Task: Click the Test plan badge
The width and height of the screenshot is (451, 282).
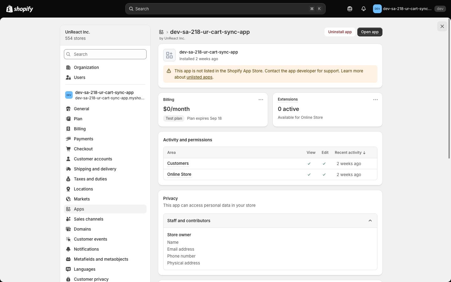Action: point(174,118)
